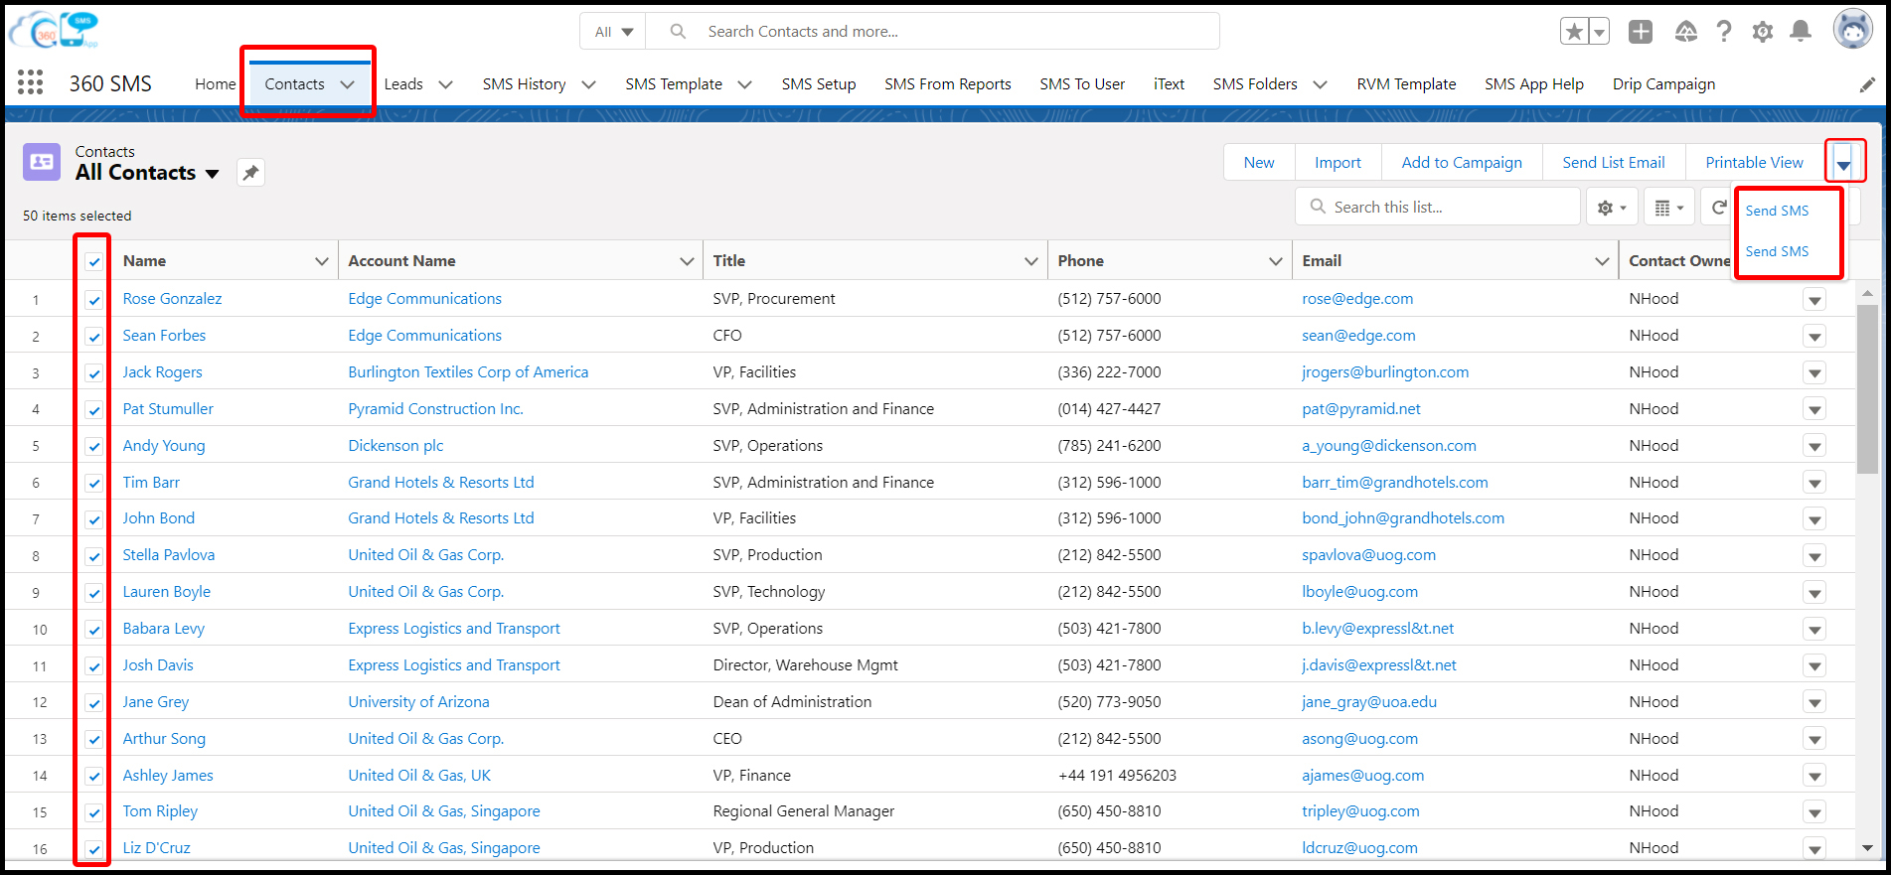Open the Salesforce Help question mark
This screenshot has height=875, width=1891.
point(1724,32)
